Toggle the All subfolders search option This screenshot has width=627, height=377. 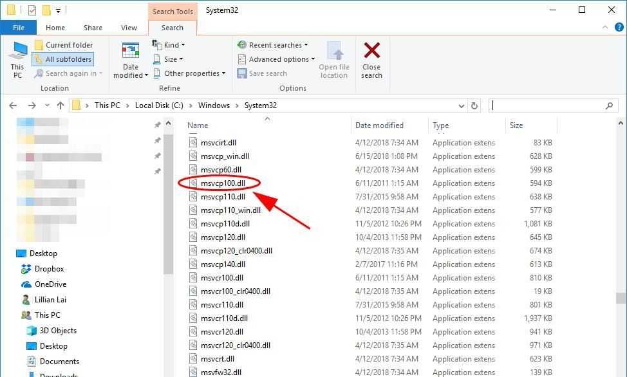[x=63, y=59]
